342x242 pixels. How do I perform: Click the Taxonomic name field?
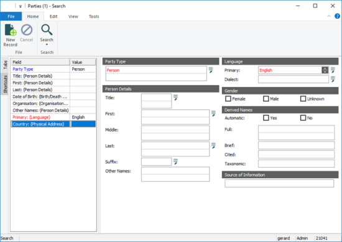click(297, 163)
